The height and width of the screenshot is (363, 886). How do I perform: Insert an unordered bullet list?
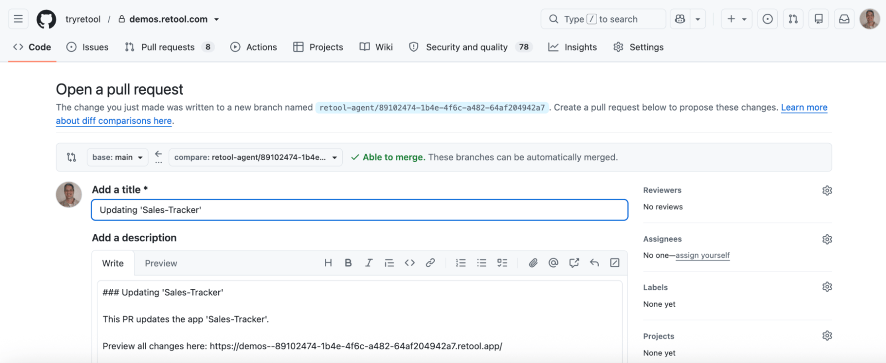click(x=481, y=263)
